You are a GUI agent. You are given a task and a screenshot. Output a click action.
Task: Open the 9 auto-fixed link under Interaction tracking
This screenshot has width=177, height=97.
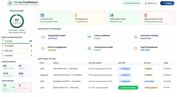click(145, 38)
